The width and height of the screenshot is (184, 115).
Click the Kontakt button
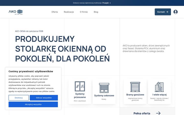tap(163, 12)
